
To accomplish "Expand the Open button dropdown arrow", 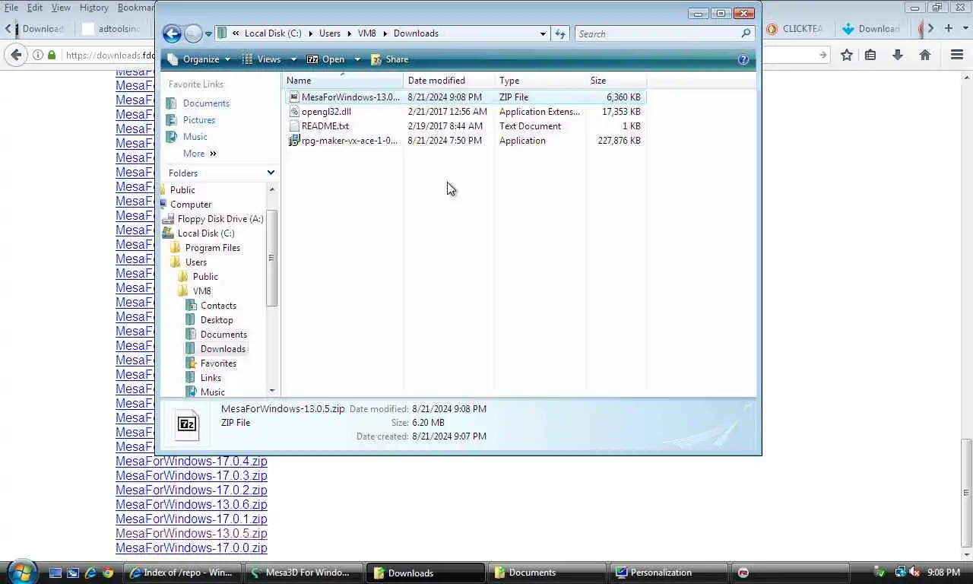I will 357,59.
